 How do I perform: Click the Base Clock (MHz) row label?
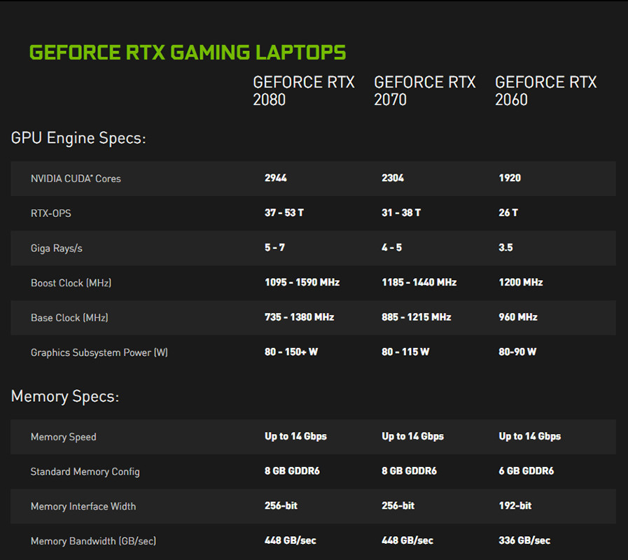(69, 318)
